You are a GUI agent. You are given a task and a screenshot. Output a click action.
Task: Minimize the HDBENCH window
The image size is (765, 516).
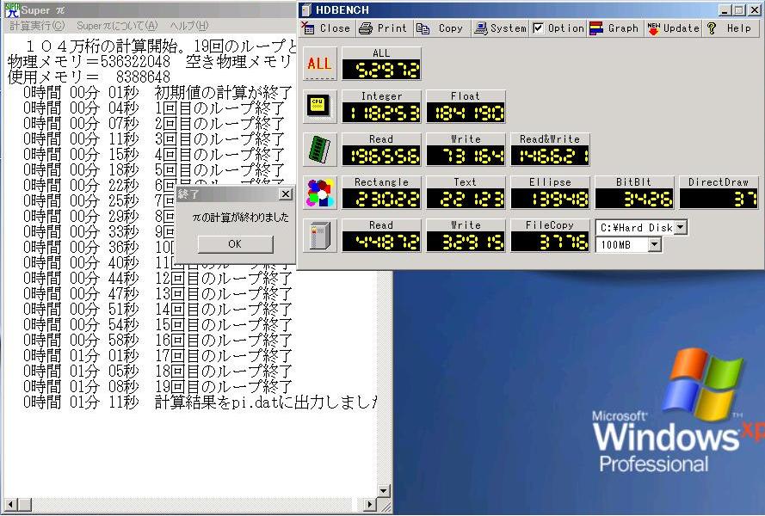coord(725,10)
